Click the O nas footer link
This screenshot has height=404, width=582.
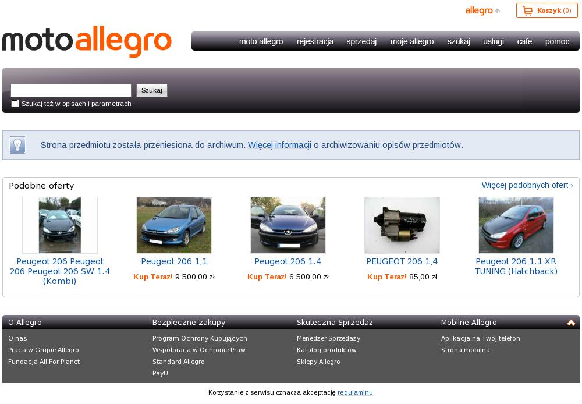(x=17, y=338)
